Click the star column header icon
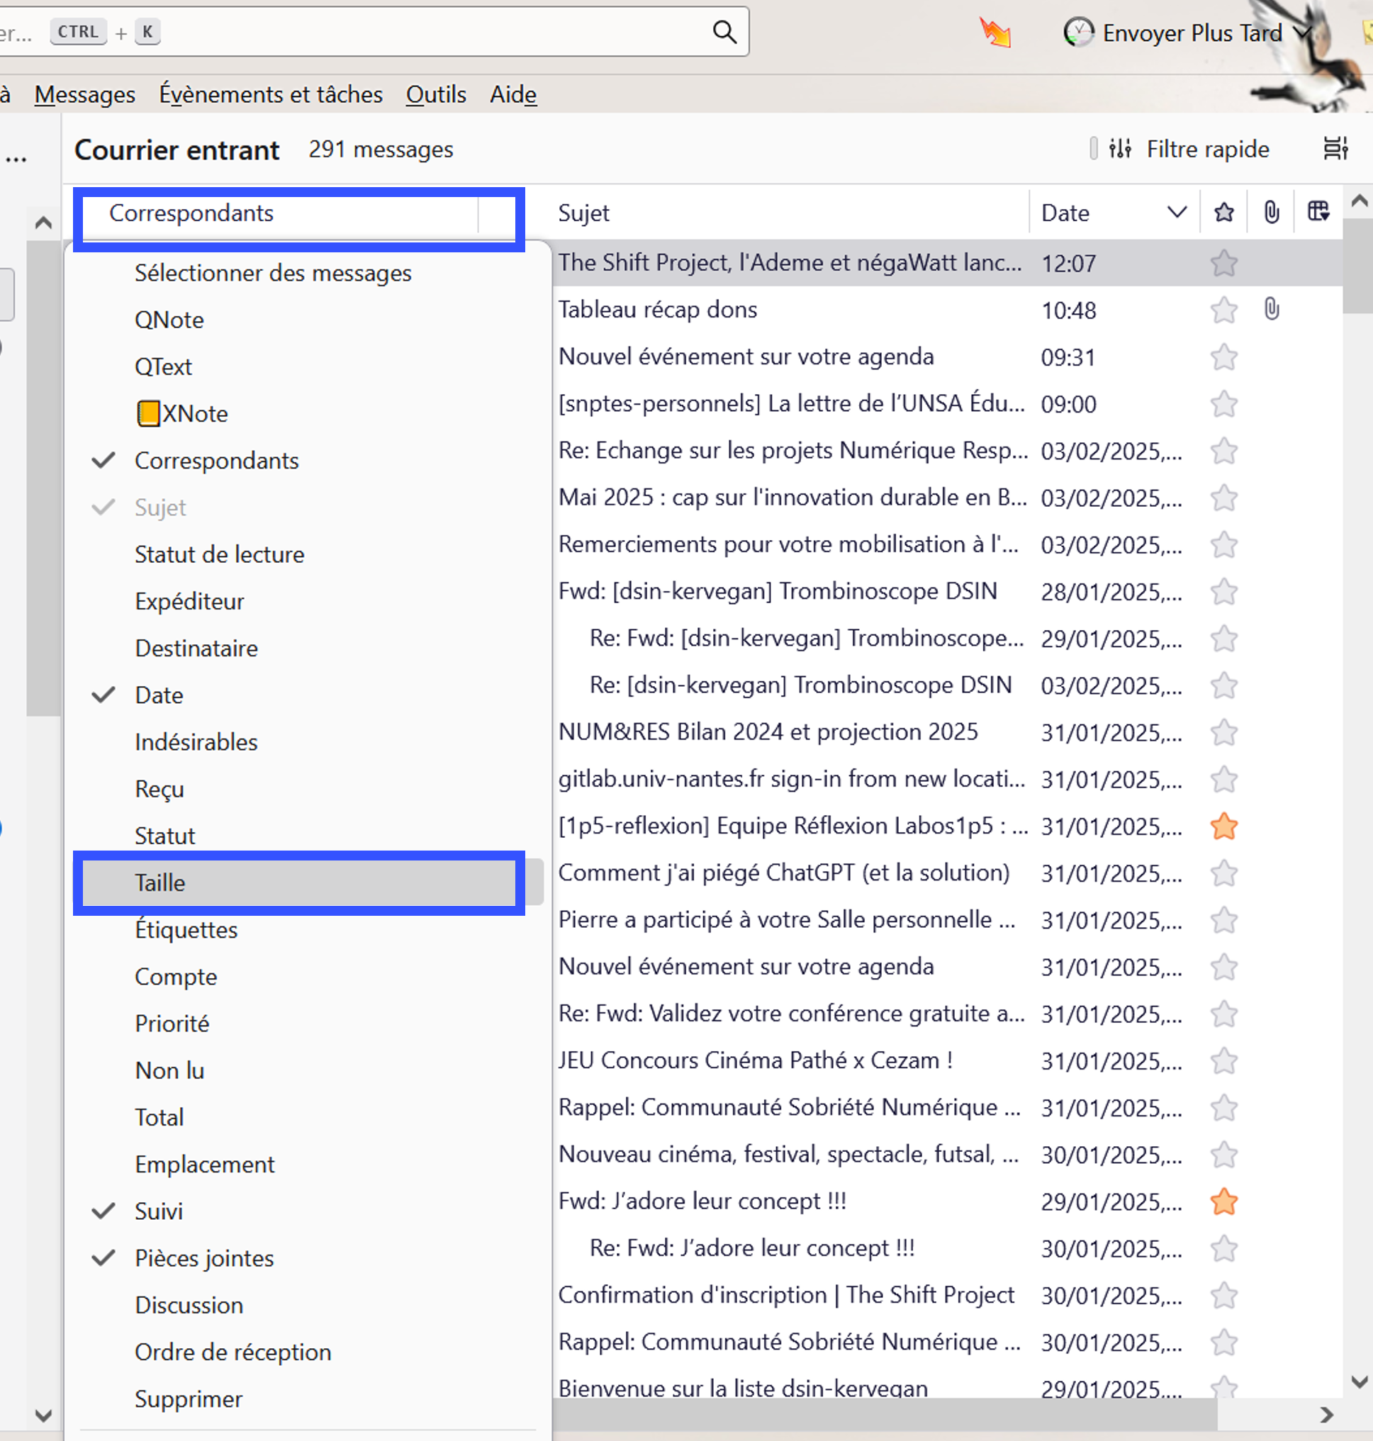This screenshot has height=1441, width=1373. click(x=1223, y=213)
